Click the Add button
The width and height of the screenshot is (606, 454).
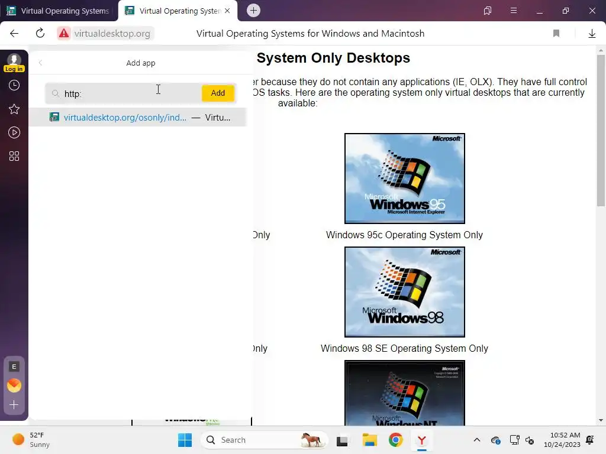click(x=218, y=93)
